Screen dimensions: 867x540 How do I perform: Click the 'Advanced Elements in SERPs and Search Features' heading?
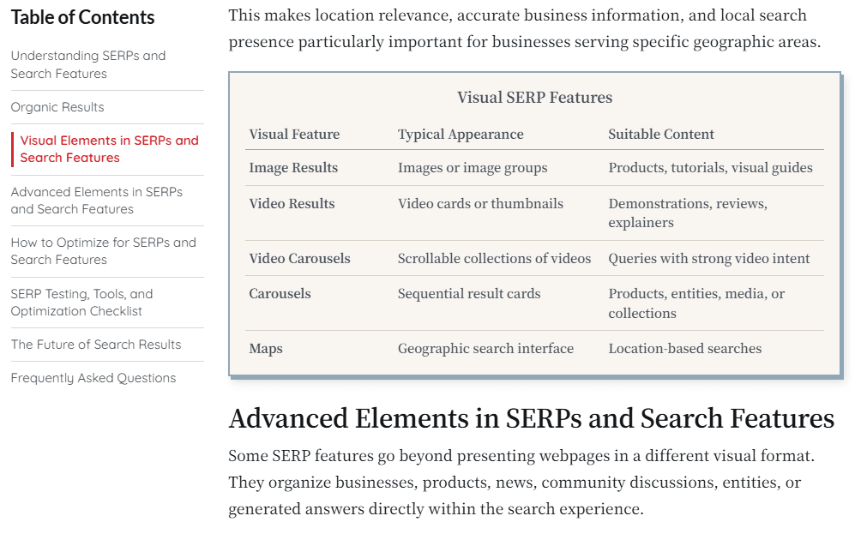point(532,418)
